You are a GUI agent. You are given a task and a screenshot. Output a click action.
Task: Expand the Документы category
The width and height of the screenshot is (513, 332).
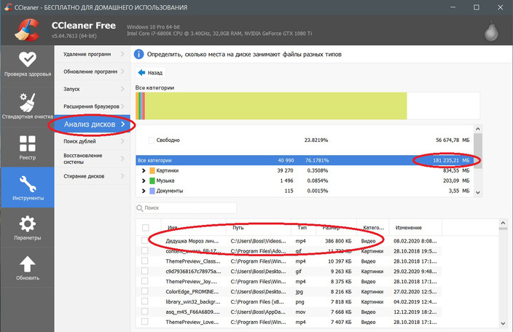coord(141,191)
